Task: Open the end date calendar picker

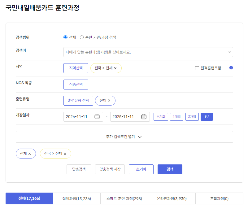Action: [144, 116]
